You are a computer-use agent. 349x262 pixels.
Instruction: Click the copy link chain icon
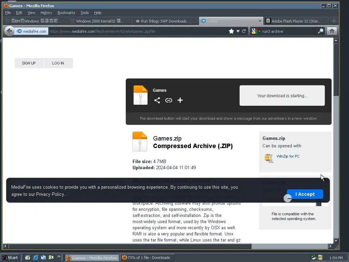(169, 100)
